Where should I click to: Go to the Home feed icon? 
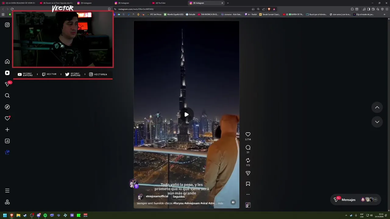tap(7, 61)
